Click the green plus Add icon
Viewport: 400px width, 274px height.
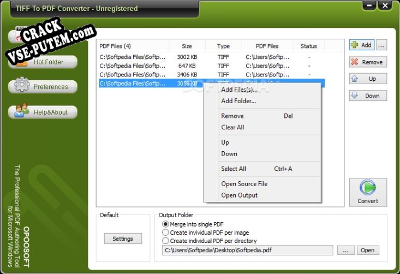tap(354, 45)
